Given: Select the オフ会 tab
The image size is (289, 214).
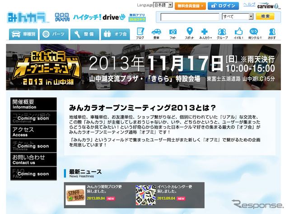Looking at the screenshot, I should [x=116, y=34].
